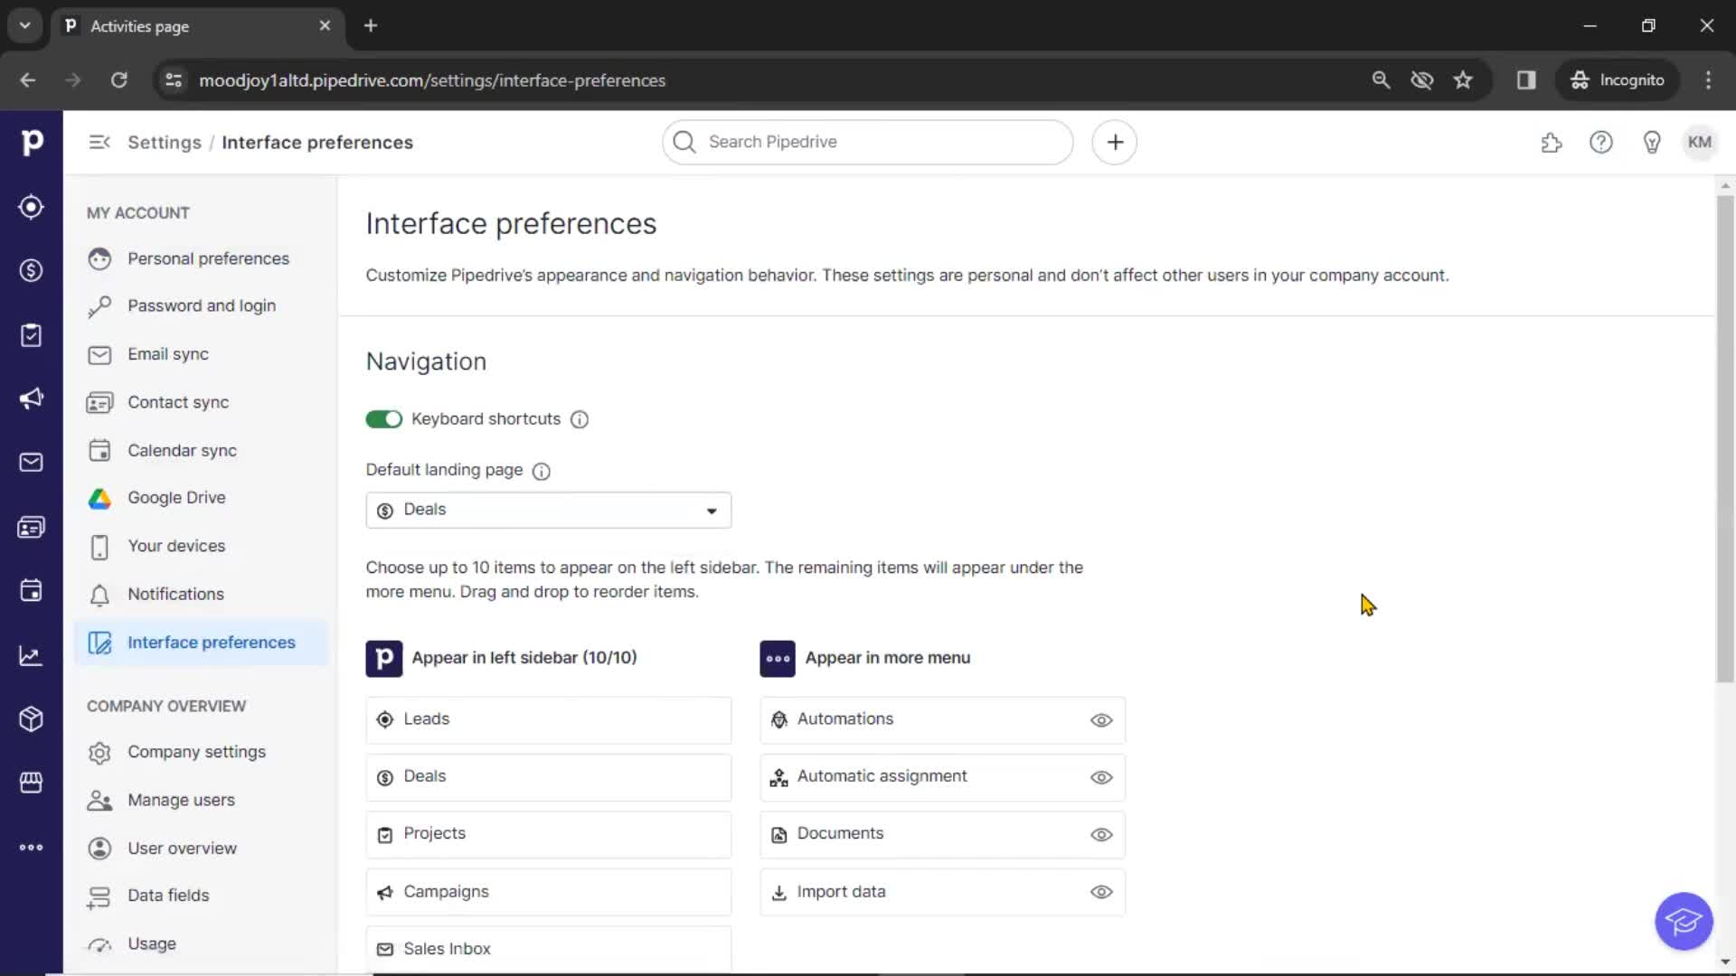Select the Company settings icon
The image size is (1736, 976).
[99, 752]
